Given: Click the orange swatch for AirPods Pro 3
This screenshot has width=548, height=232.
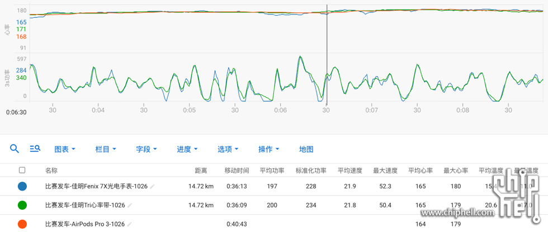Looking at the screenshot, I should click(22, 224).
